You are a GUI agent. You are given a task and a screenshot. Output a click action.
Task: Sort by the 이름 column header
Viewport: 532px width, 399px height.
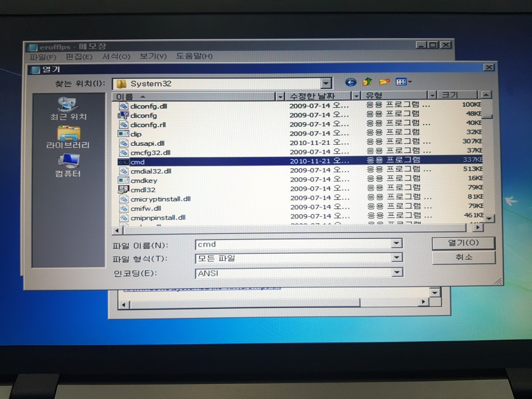(x=194, y=97)
